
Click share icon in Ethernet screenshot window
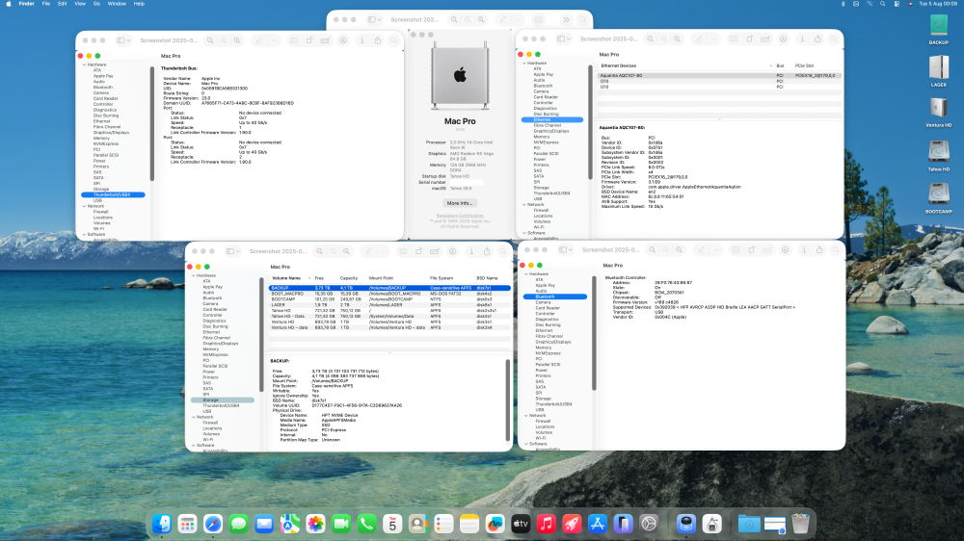[x=817, y=39]
